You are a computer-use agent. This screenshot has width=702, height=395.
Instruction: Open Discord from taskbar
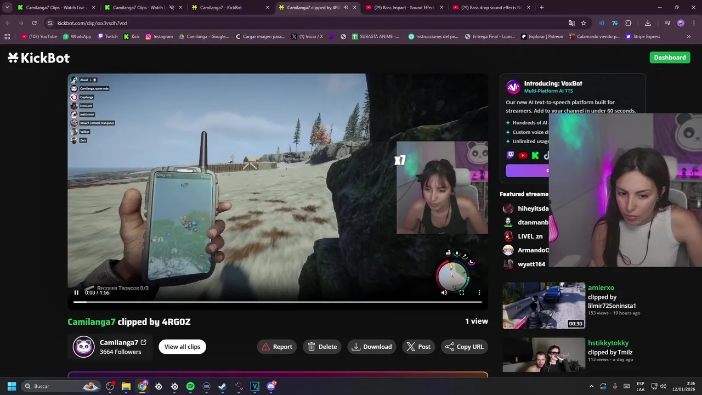coord(270,386)
